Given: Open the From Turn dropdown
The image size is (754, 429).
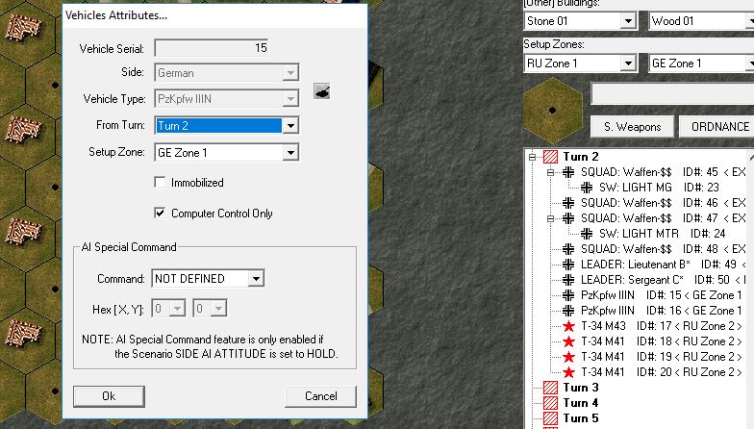Looking at the screenshot, I should (290, 125).
